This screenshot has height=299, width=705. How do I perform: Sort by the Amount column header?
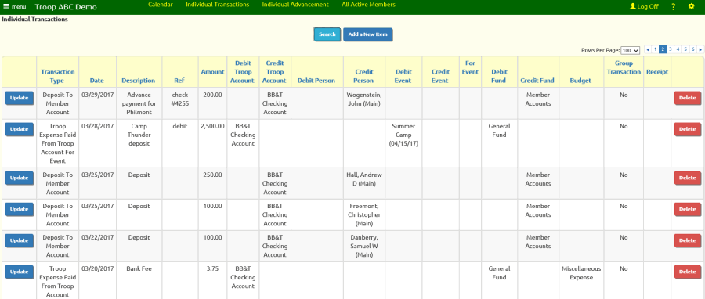coord(212,72)
